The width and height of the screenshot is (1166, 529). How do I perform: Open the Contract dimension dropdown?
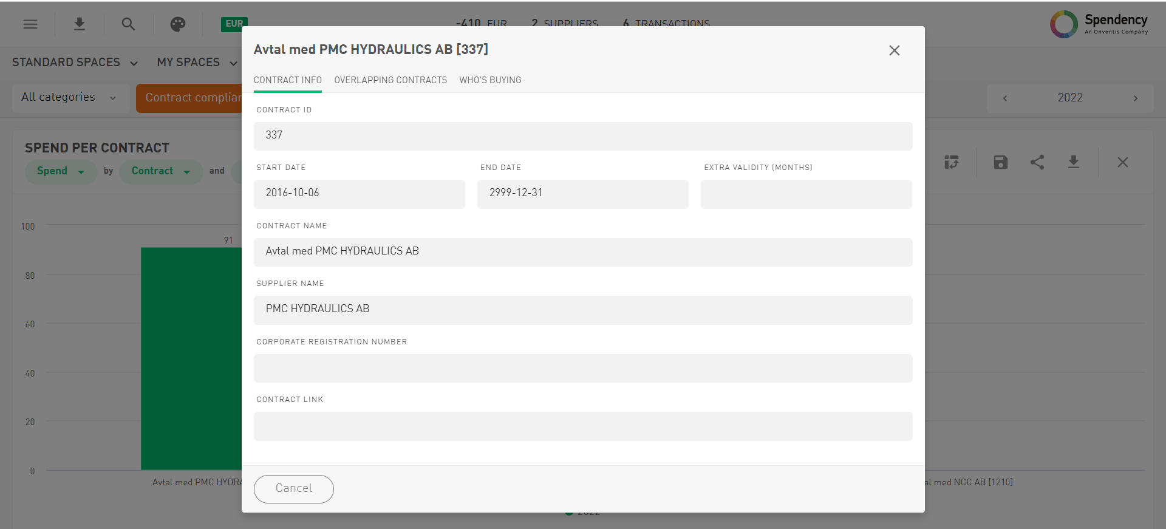[x=161, y=171]
